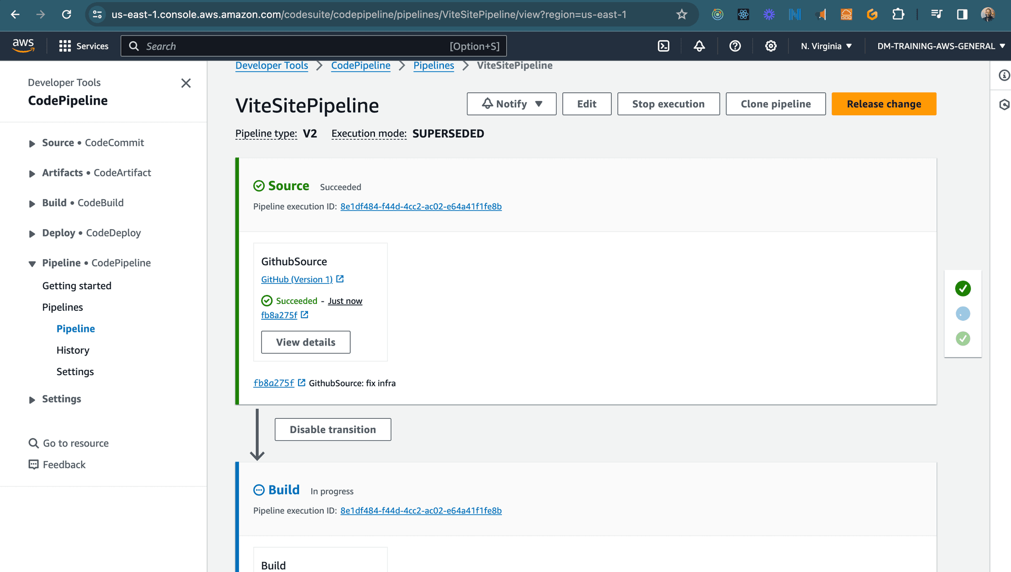Viewport: 1011px width, 572px height.
Task: Click the Release change button
Action: tap(884, 104)
